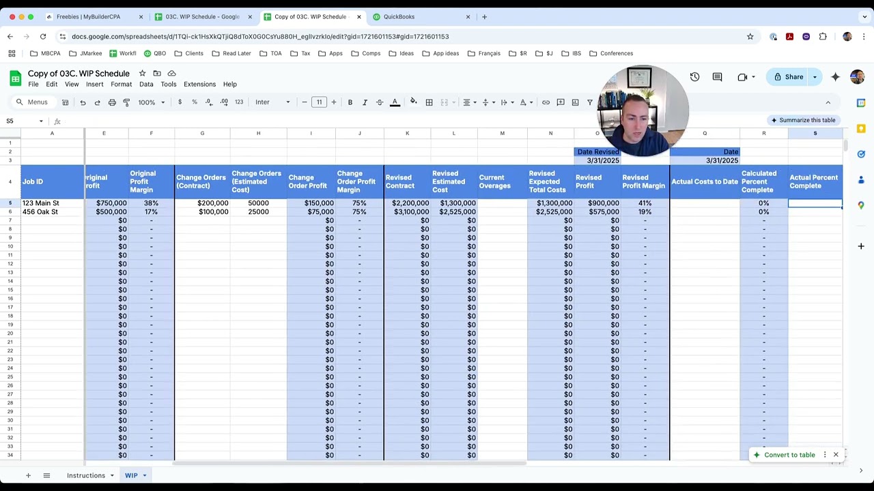The image size is (874, 491).
Task: Toggle bold formatting
Action: 350,102
